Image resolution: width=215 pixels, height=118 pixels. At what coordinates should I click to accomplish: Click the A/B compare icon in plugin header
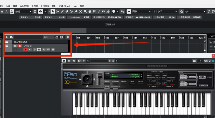tap(79, 61)
